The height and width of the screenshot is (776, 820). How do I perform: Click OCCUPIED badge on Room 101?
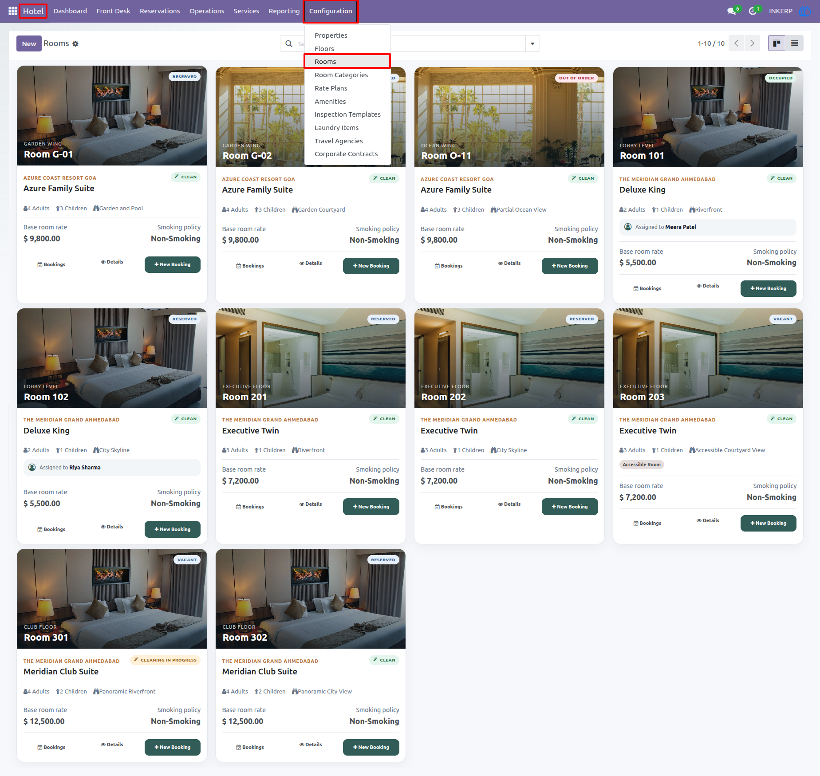(781, 78)
